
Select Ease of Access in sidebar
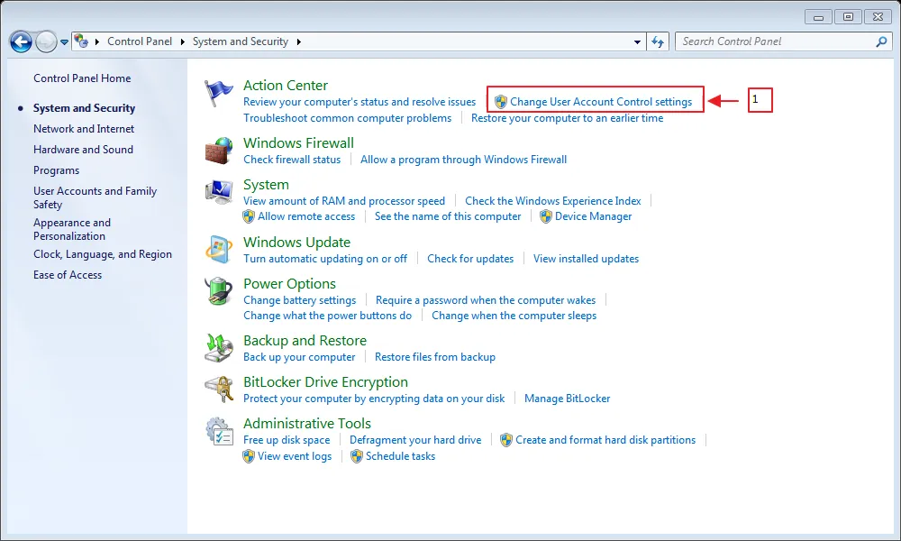68,275
